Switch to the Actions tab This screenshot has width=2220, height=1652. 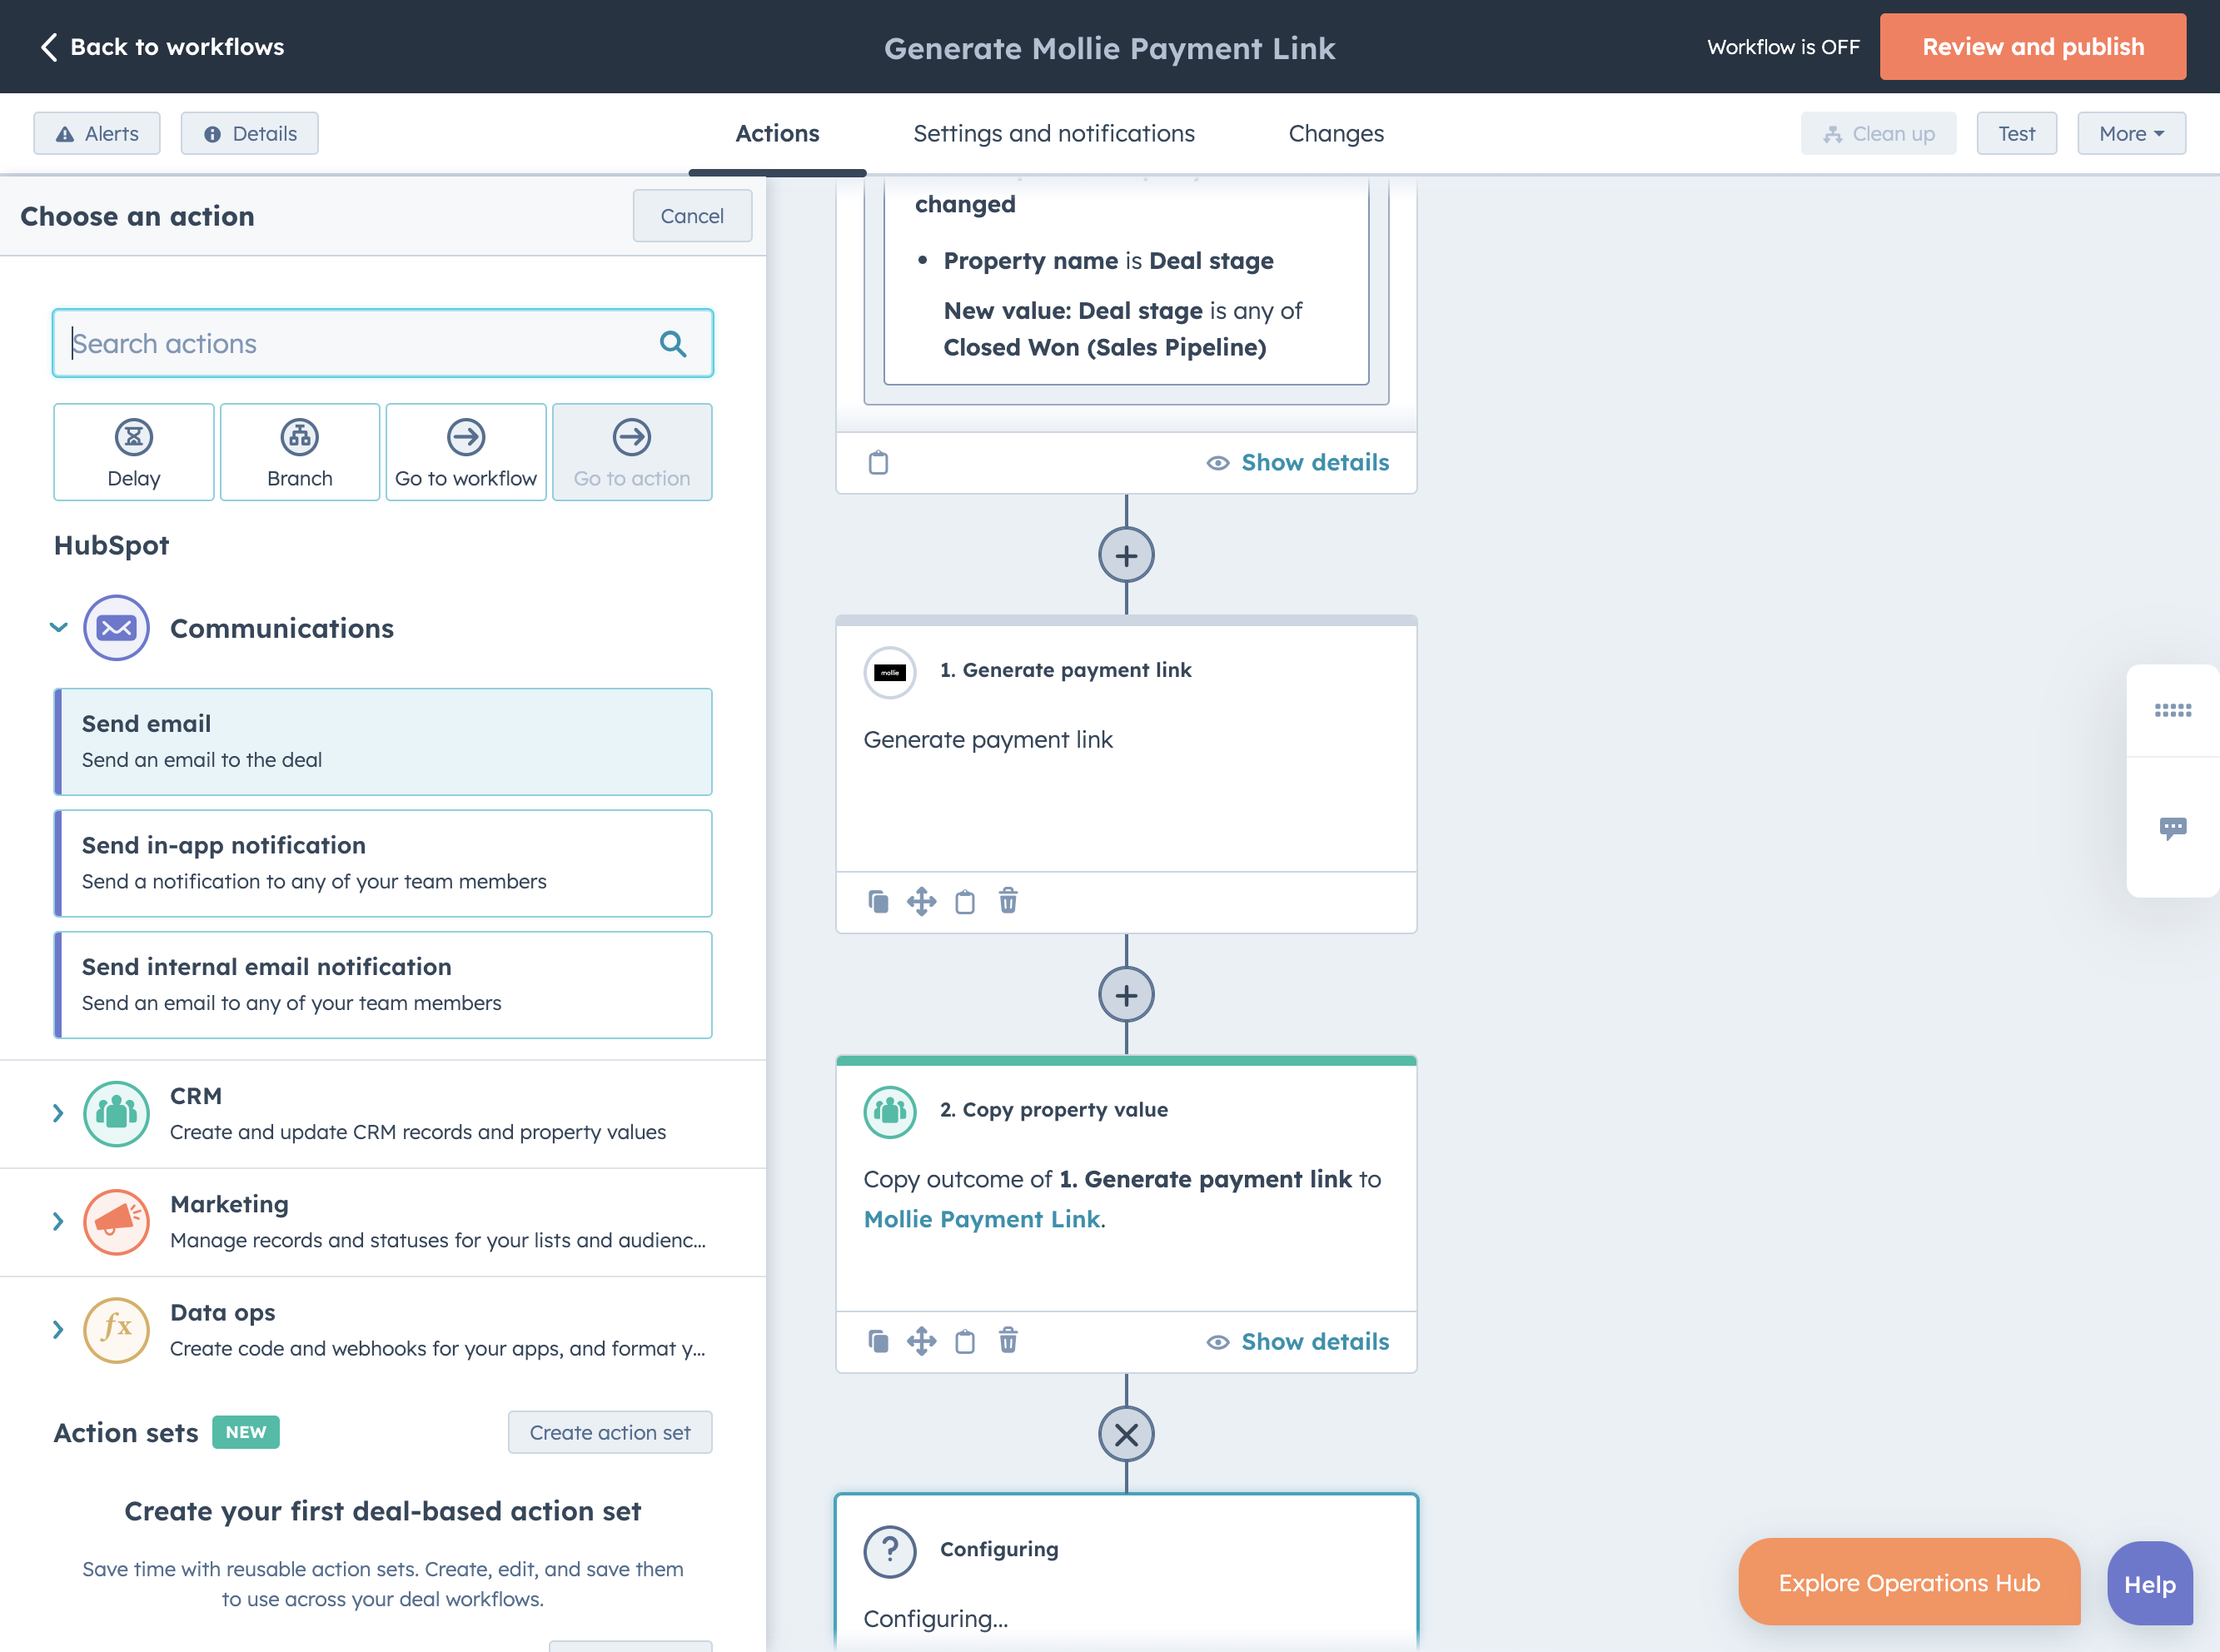point(777,133)
